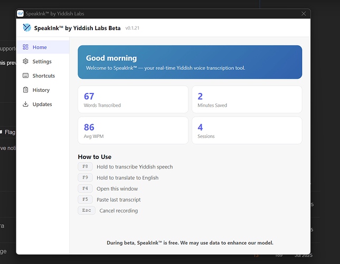340x264 pixels.
Task: Click 'Paste last transcript' text
Action: (x=119, y=200)
